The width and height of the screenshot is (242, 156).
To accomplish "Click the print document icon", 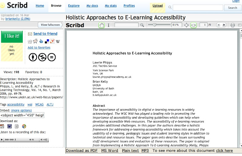I will pyautogui.click(x=233, y=25).
